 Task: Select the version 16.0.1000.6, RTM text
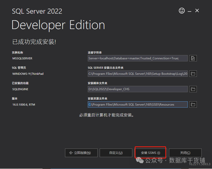(24, 105)
